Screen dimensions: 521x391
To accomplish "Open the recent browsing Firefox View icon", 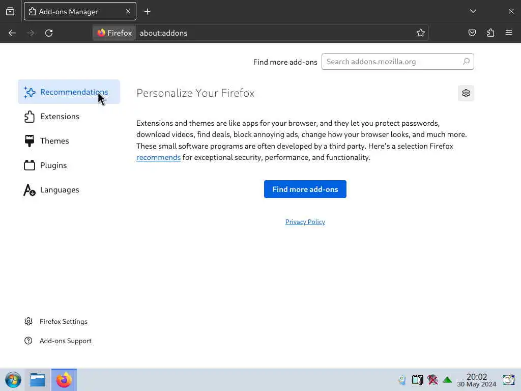I will click(x=10, y=11).
